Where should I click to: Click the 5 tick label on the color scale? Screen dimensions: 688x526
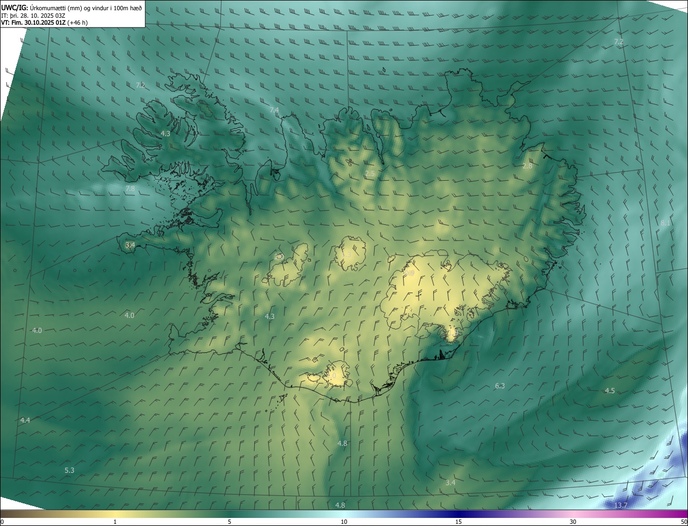point(230,522)
